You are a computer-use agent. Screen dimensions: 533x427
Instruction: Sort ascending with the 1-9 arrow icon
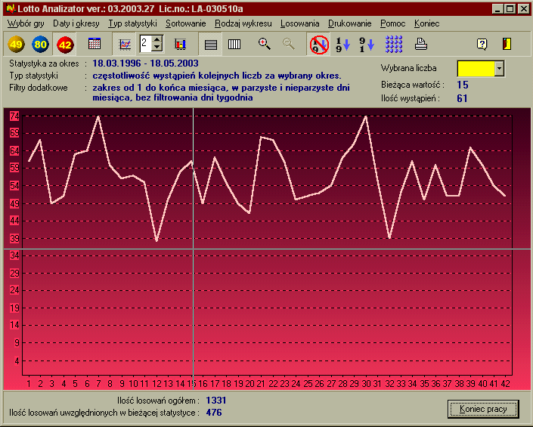(x=342, y=44)
